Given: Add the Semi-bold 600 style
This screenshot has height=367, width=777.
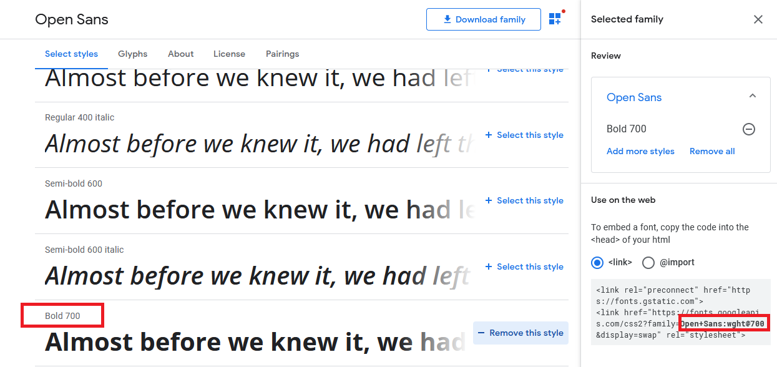Looking at the screenshot, I should 524,200.
